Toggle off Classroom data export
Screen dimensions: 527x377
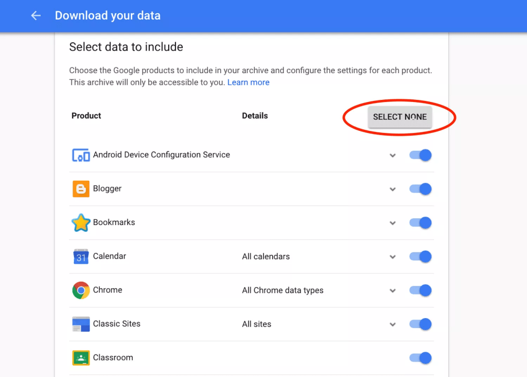pyautogui.click(x=420, y=357)
